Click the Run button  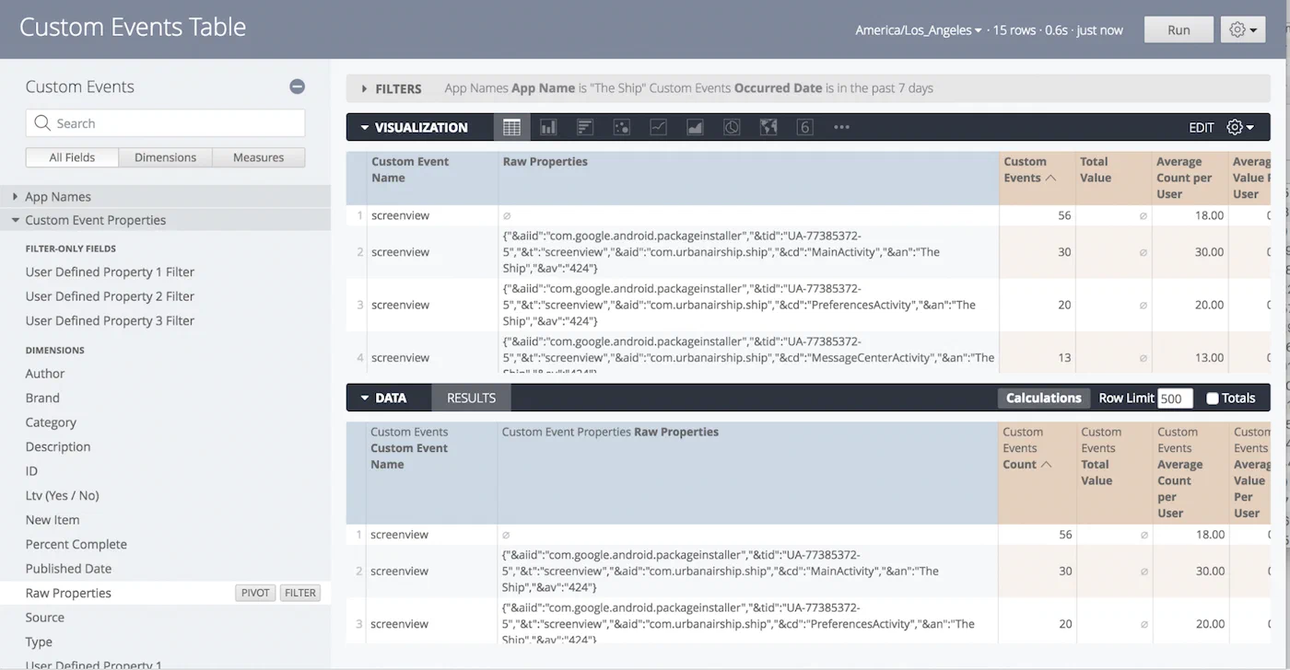(x=1178, y=29)
